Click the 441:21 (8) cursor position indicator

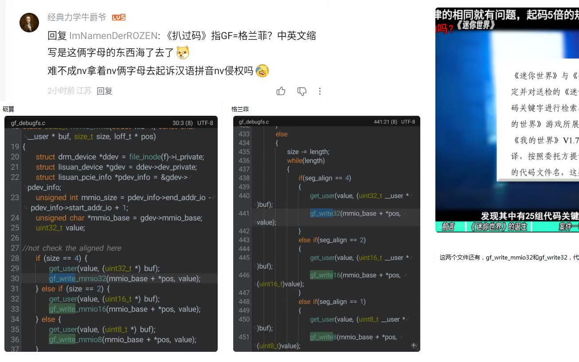pos(386,122)
